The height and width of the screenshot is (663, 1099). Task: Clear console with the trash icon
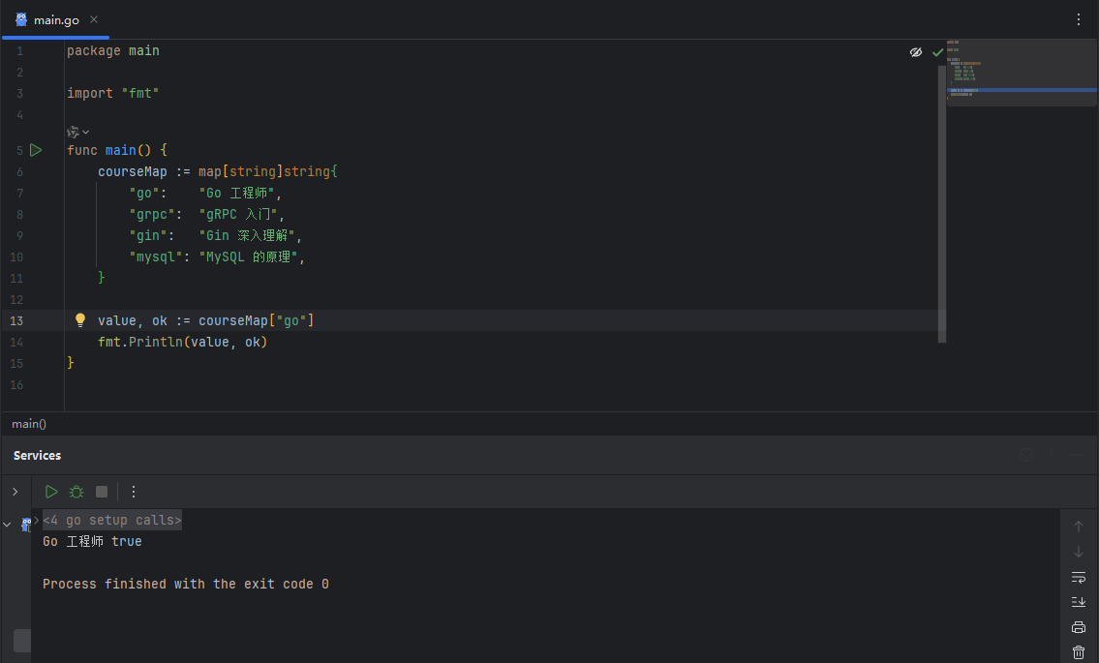tap(1079, 652)
